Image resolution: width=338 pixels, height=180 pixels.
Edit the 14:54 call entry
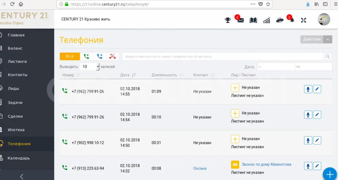click(x=317, y=115)
